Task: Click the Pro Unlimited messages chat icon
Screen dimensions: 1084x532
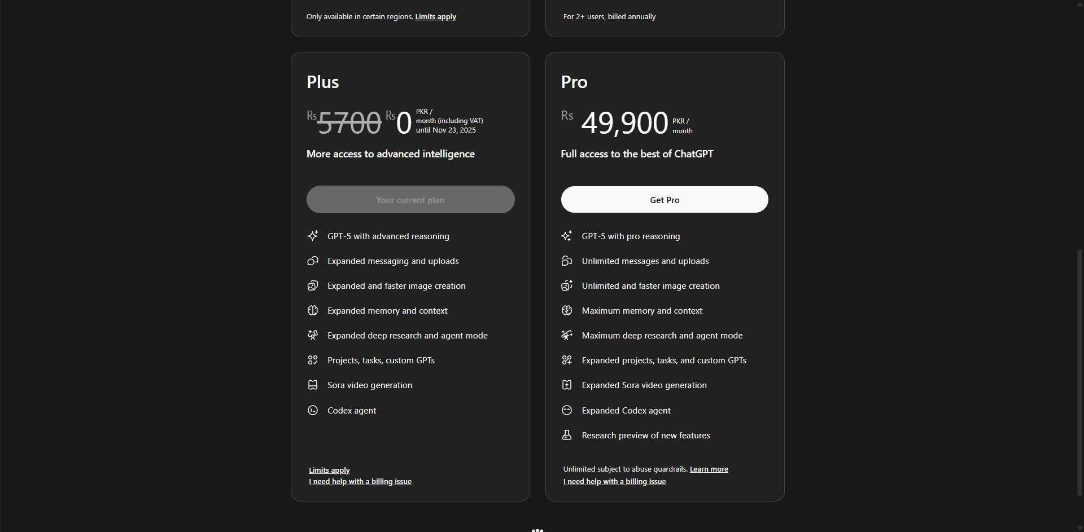Action: pos(567,261)
